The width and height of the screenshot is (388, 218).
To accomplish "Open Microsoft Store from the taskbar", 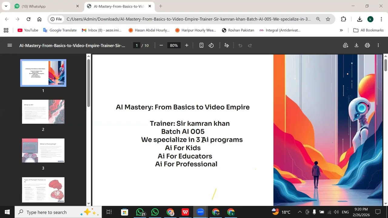I will click(124, 212).
